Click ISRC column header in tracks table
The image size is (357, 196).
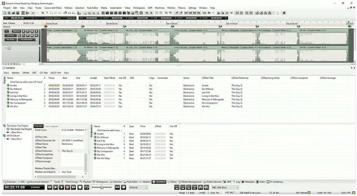pyautogui.click(x=132, y=78)
